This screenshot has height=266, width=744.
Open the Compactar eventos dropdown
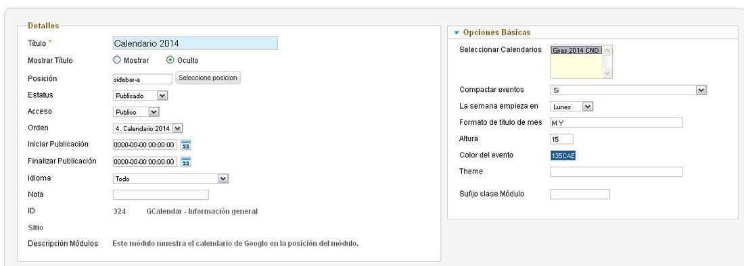tap(629, 90)
